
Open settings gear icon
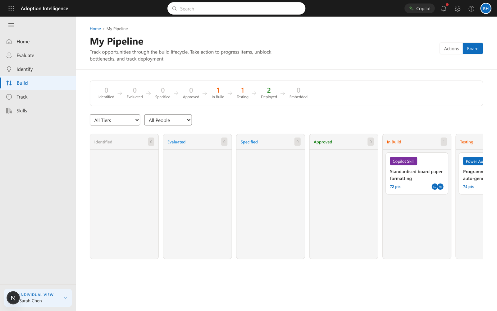[x=458, y=8]
